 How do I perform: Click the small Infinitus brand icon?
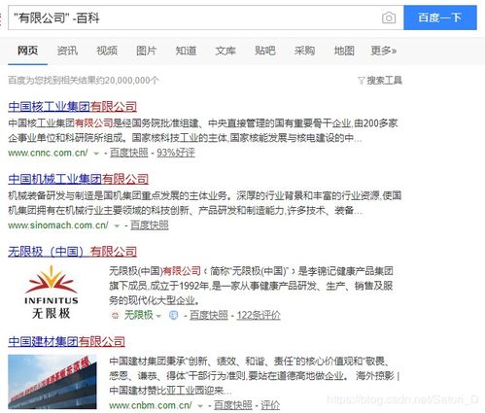(115, 315)
